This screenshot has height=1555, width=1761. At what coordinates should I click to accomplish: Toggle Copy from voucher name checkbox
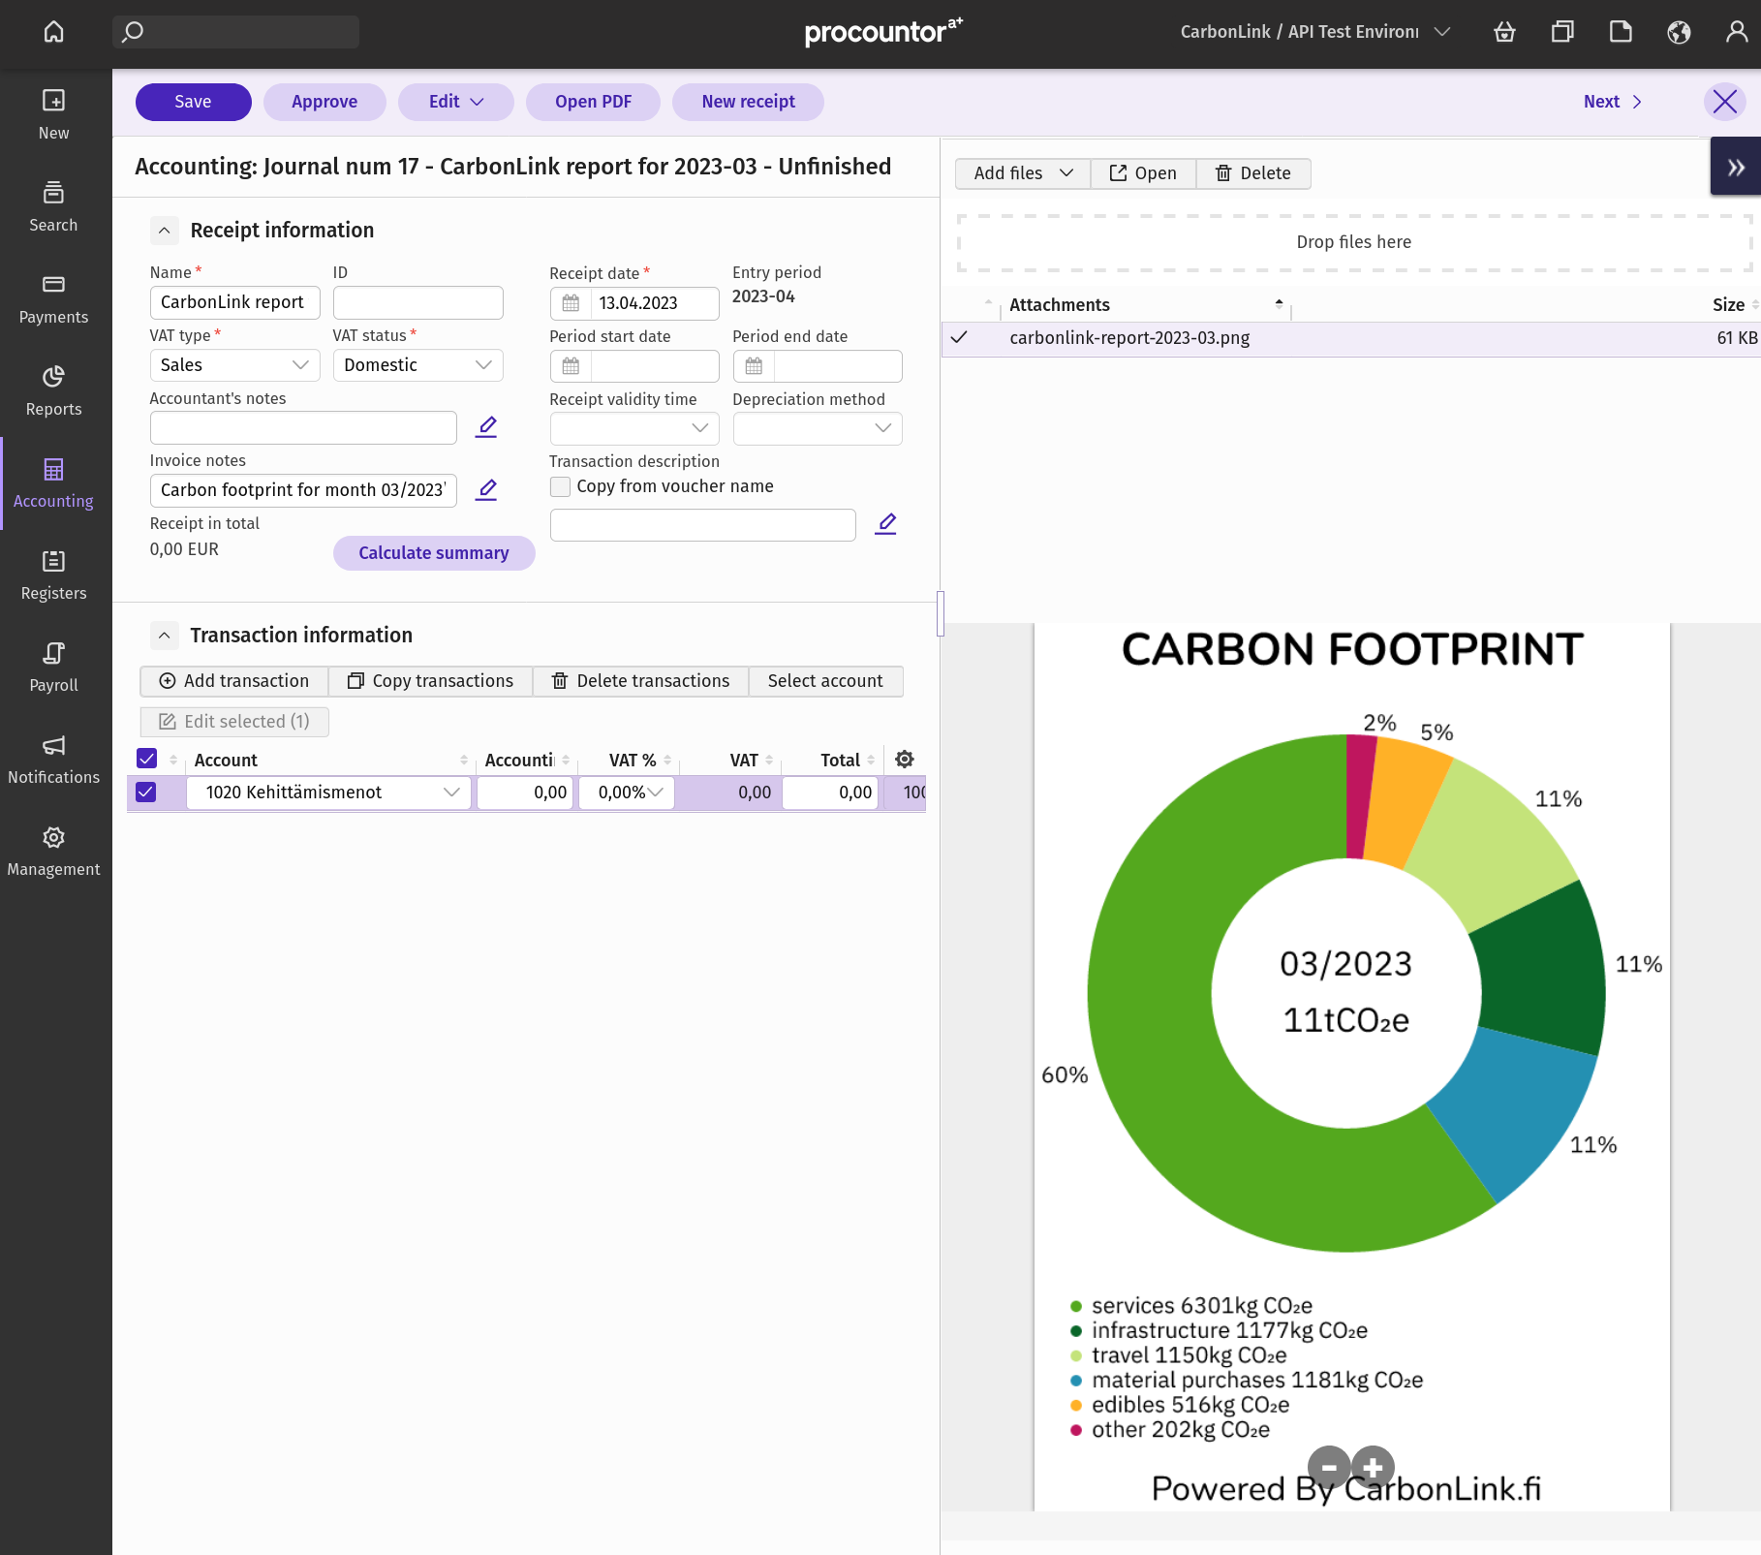click(x=560, y=486)
